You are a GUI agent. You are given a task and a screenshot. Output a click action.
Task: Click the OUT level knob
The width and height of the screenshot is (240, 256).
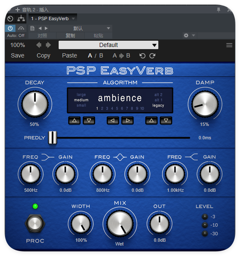pos(160,224)
